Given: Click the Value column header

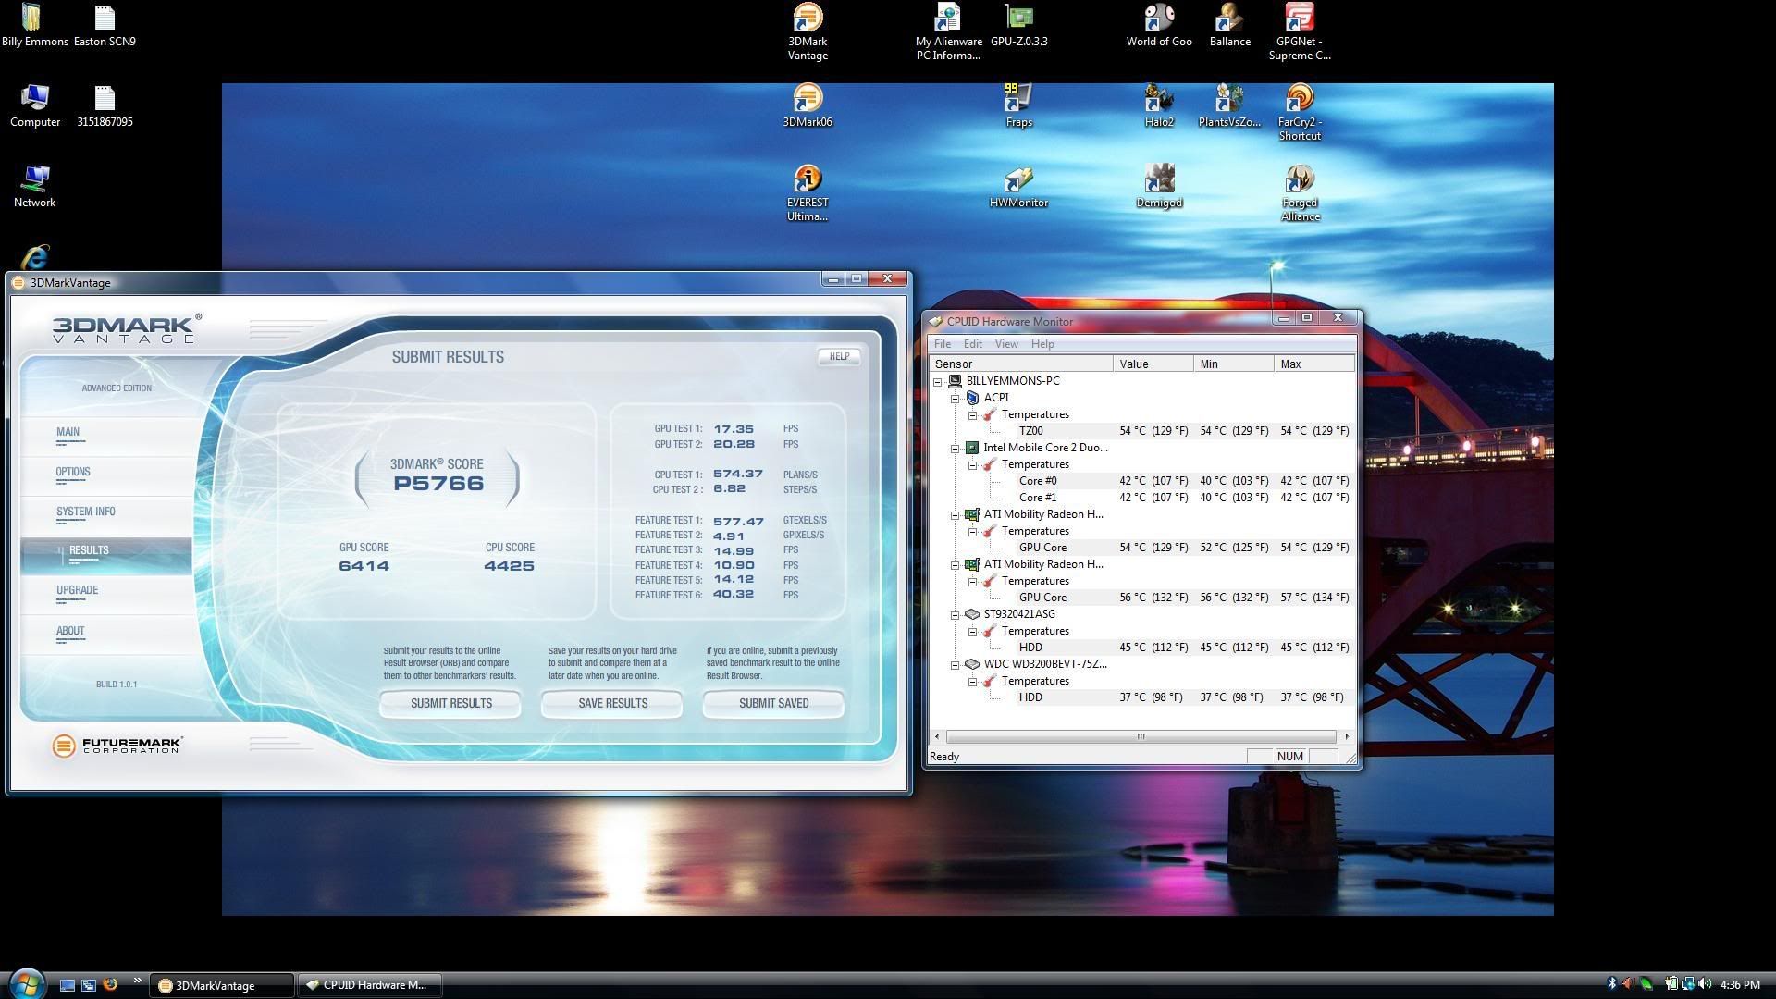Looking at the screenshot, I should coord(1153,364).
